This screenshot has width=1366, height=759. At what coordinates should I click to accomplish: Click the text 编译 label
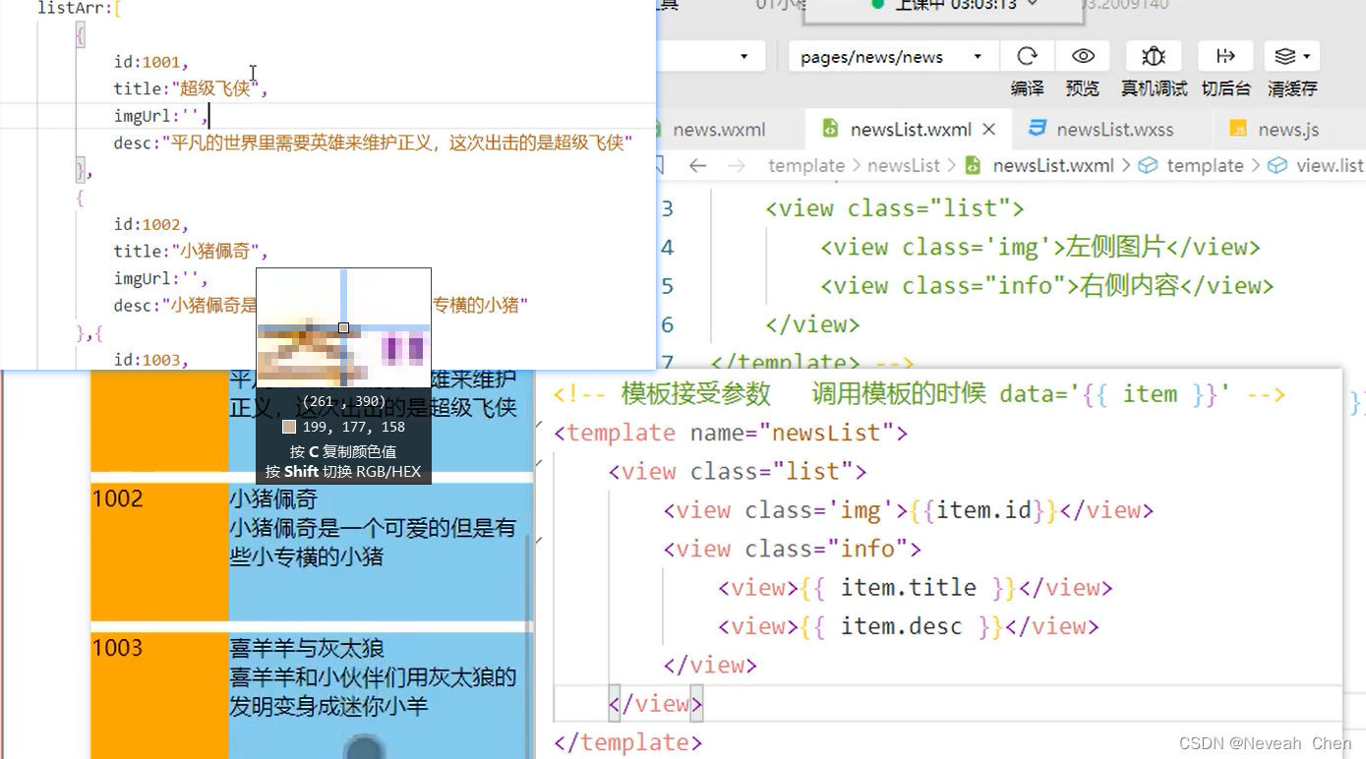1027,88
